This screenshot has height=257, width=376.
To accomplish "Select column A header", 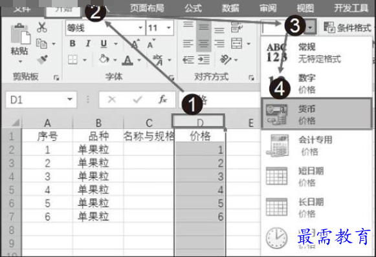I will [x=47, y=123].
